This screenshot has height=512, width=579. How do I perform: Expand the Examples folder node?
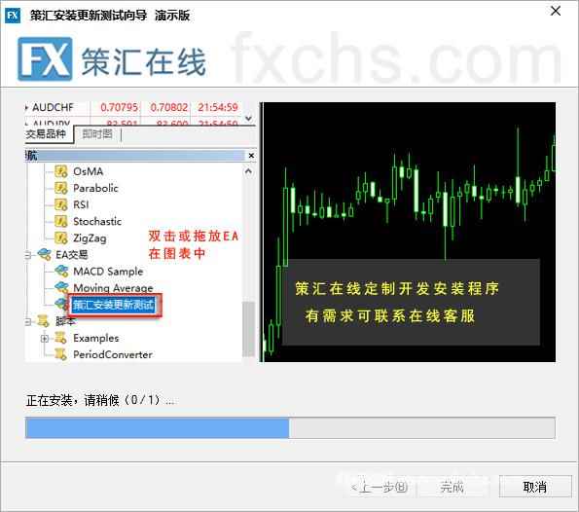(x=45, y=339)
